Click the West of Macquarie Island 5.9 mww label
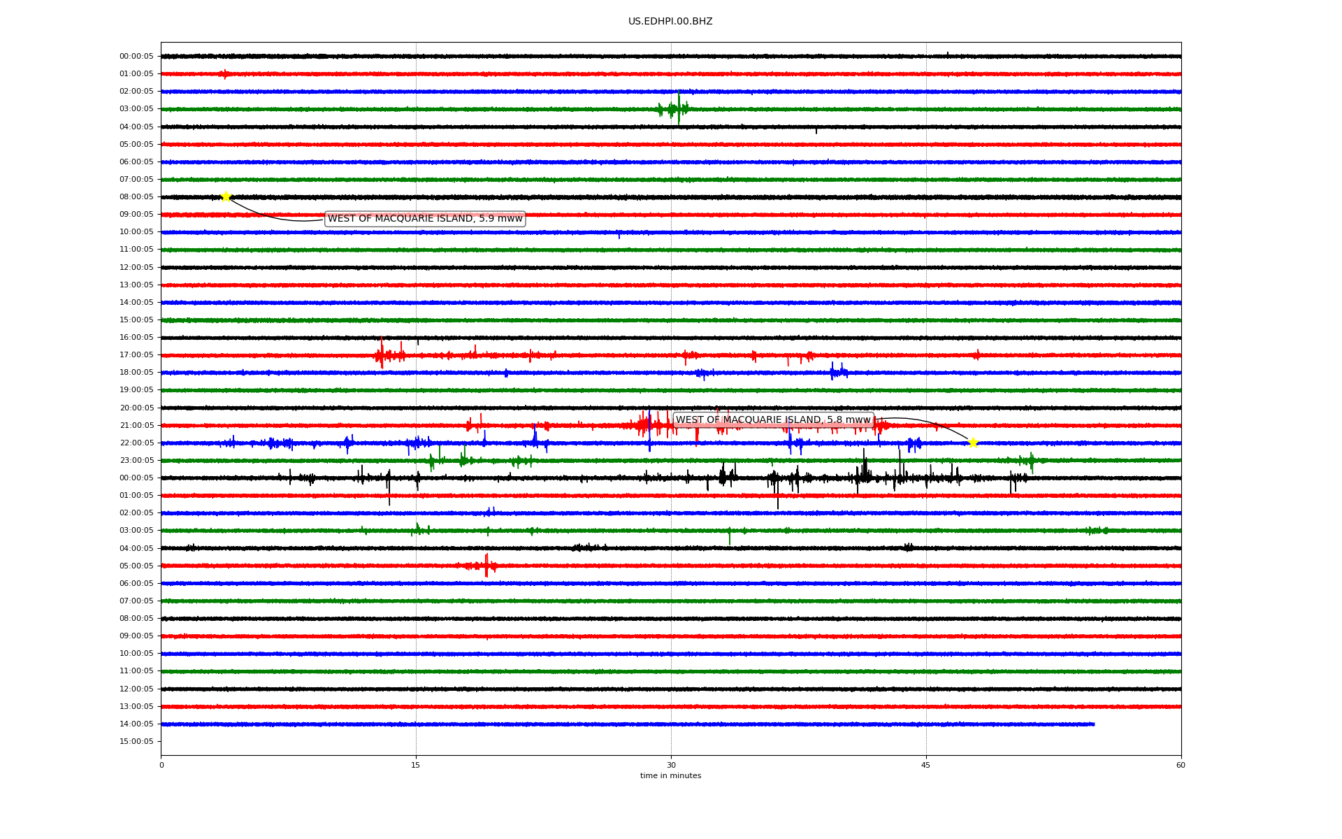Screen dimensions: 1342x839 [x=425, y=219]
